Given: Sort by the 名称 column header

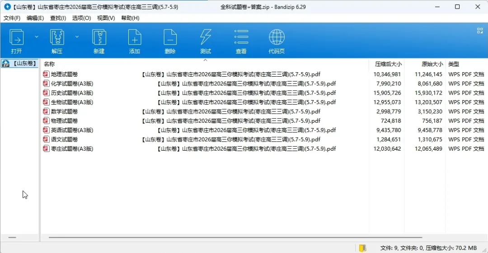Looking at the screenshot, I should tap(49, 64).
